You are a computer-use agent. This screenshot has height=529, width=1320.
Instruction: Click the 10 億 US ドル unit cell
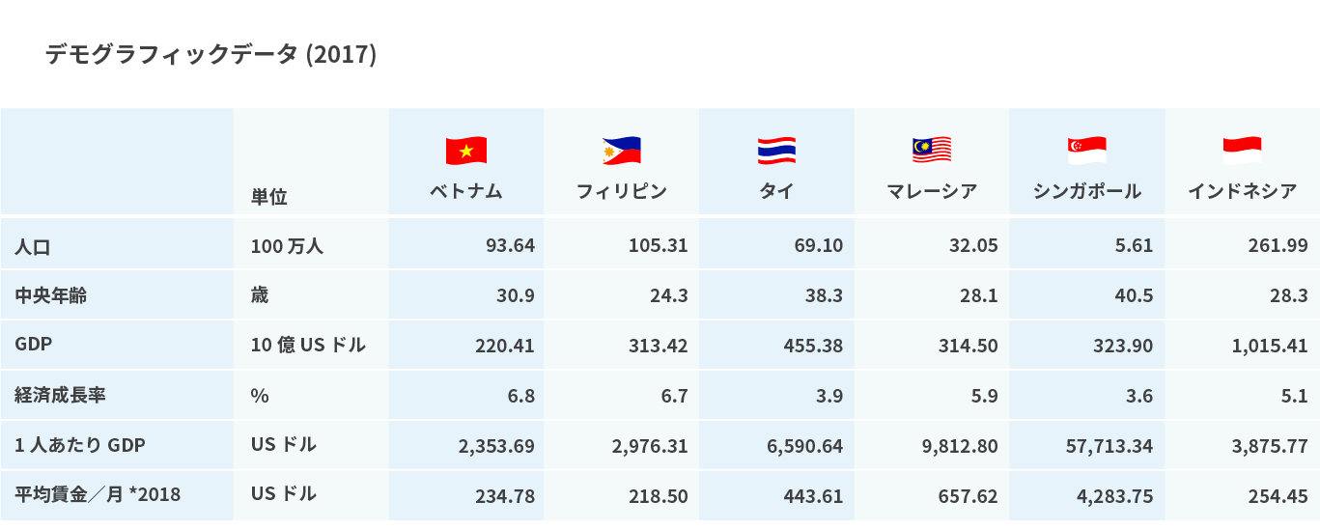307,345
